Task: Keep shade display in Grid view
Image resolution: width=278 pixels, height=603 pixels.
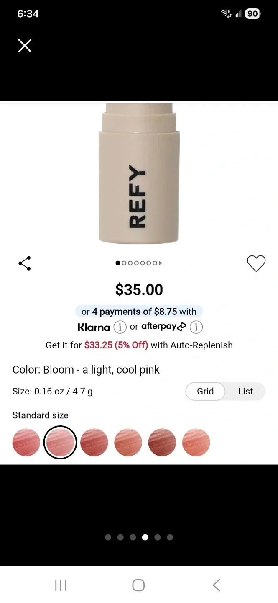Action: [205, 391]
